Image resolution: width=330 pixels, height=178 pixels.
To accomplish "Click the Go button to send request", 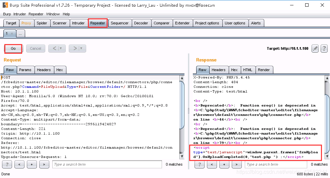I will [13, 49].
